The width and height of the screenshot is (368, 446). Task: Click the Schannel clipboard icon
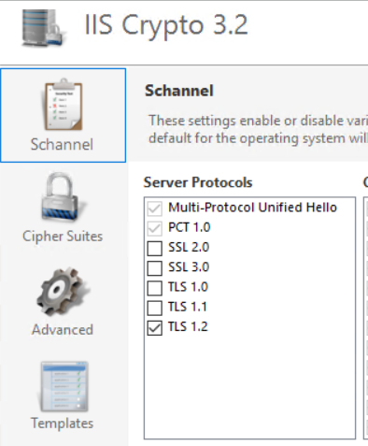[x=64, y=105]
